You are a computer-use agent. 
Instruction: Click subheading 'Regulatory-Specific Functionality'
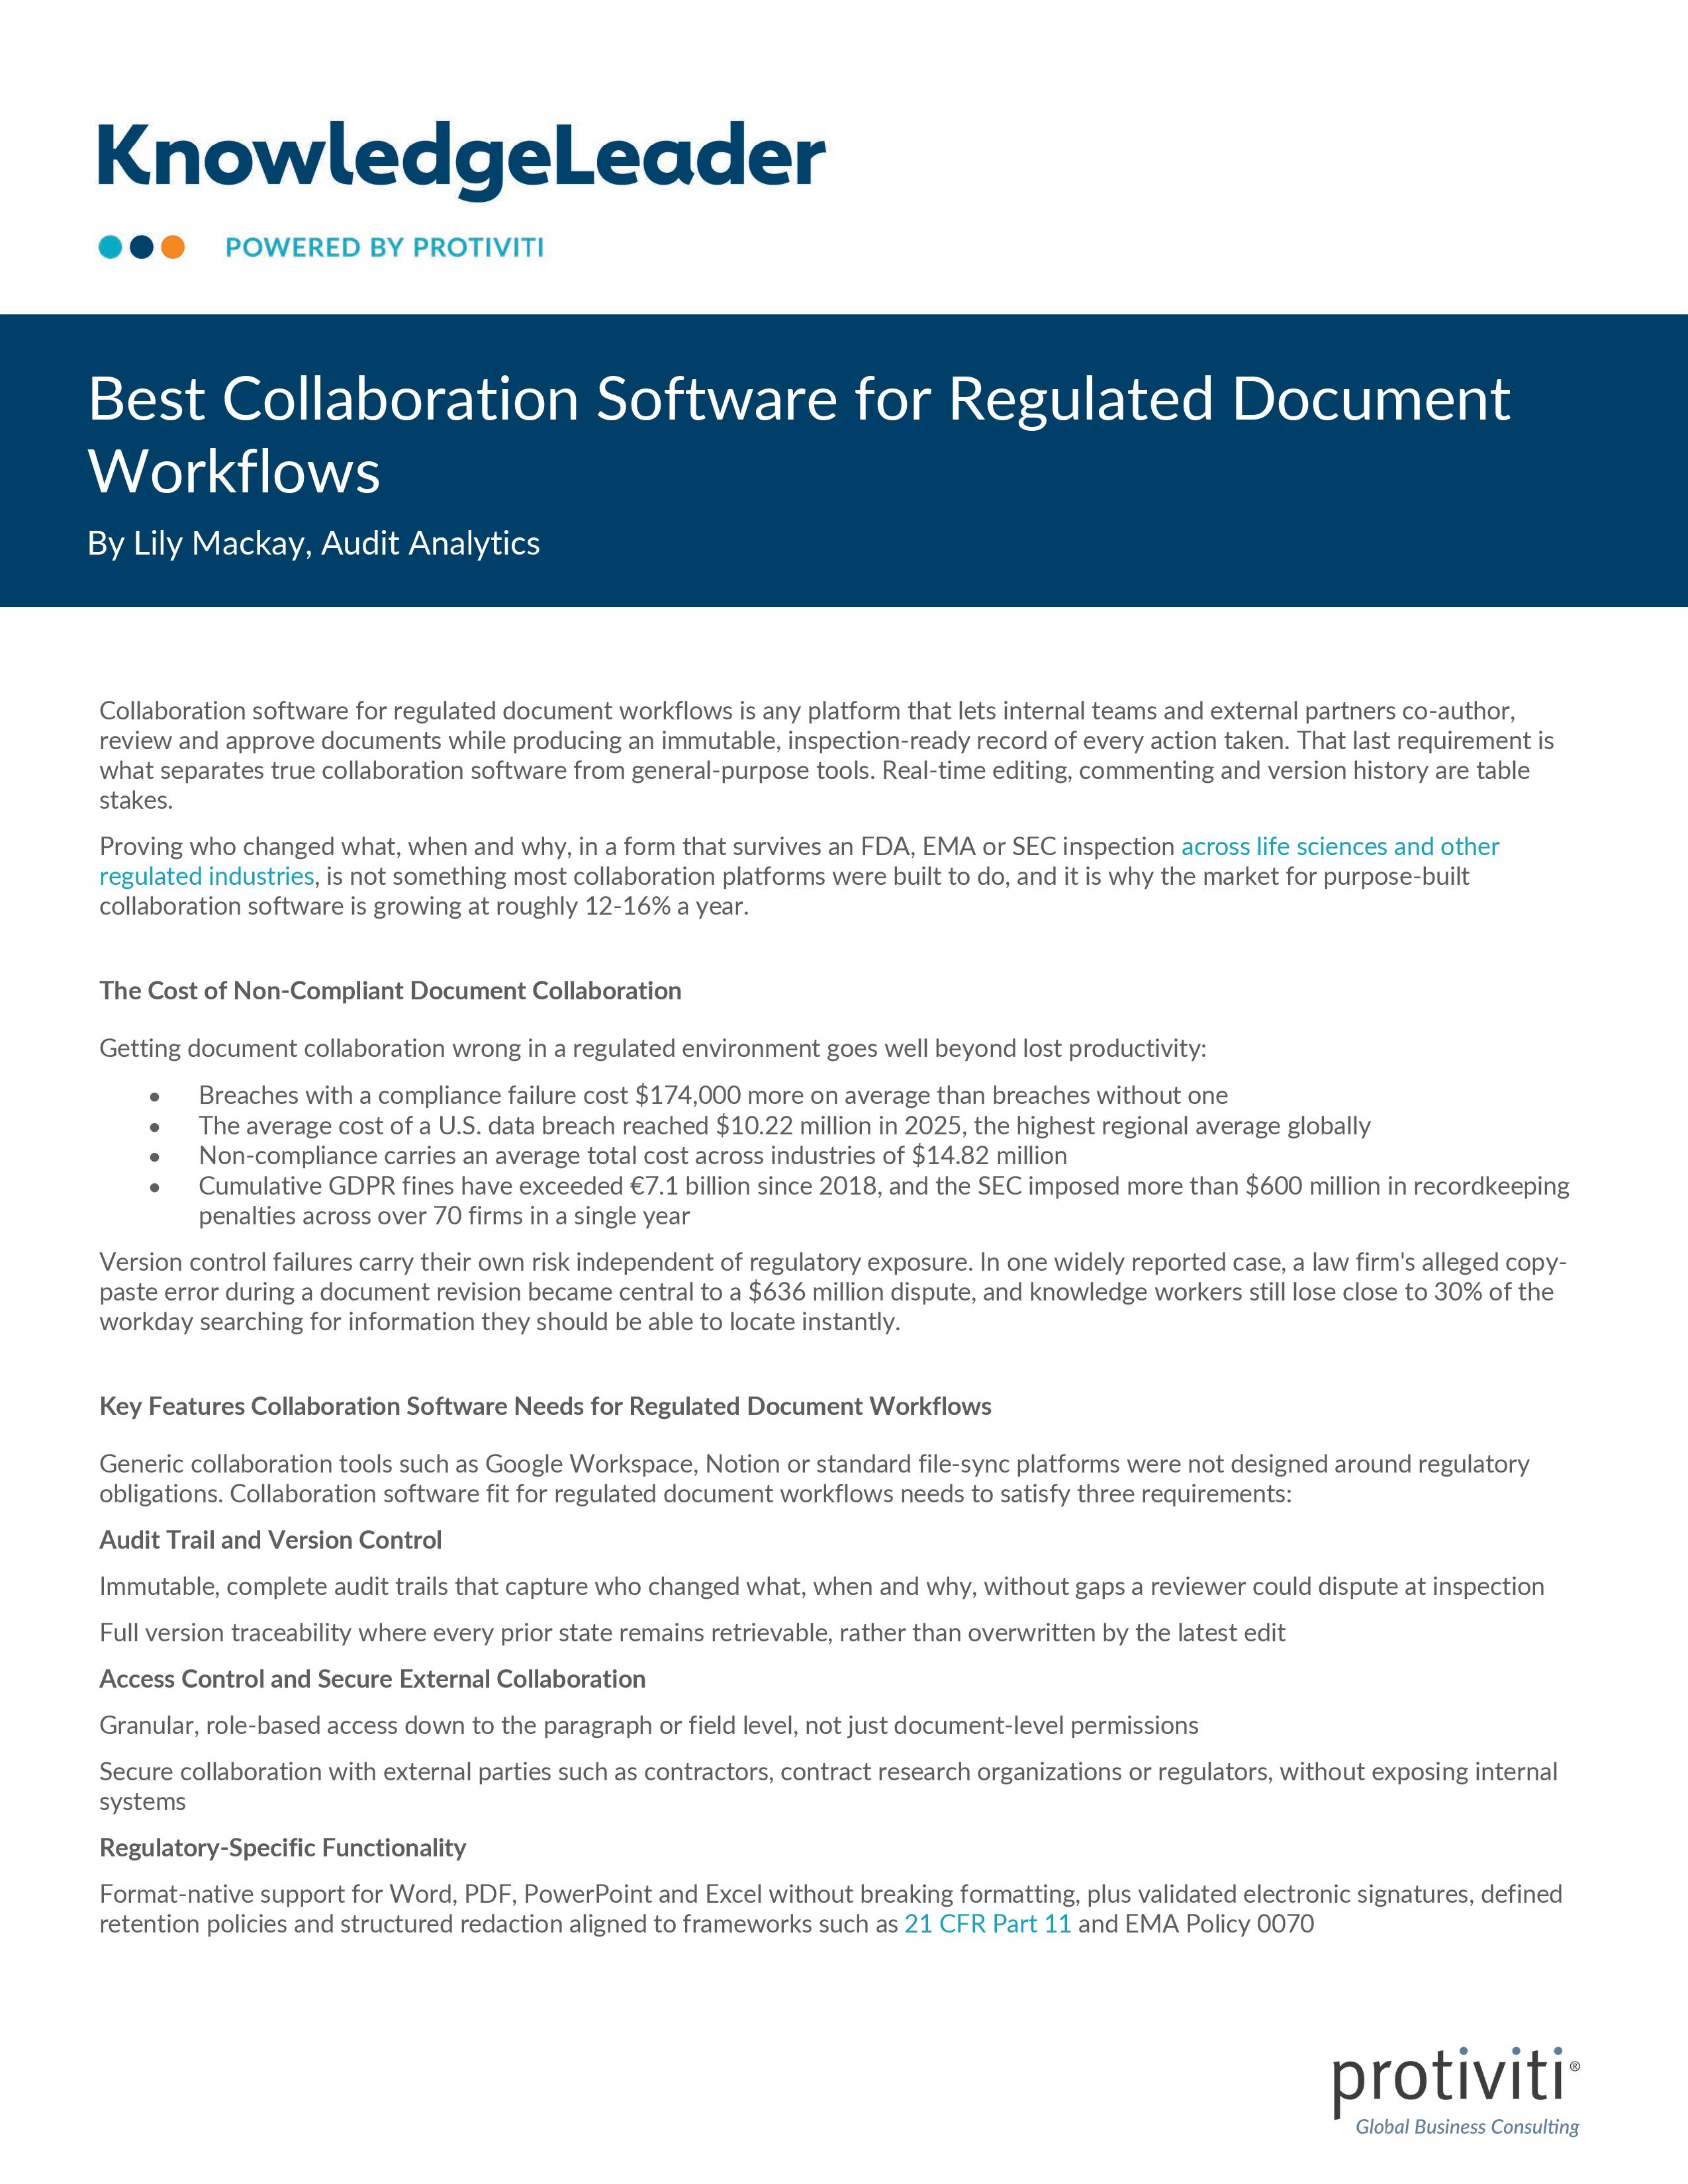coord(282,1847)
